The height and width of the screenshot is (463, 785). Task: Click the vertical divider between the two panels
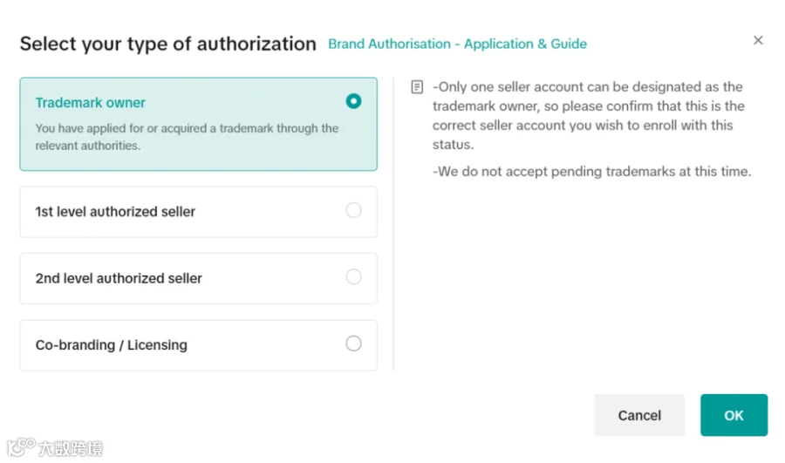pos(393,224)
